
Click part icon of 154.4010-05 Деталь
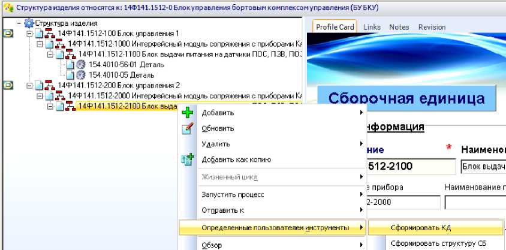81,75
